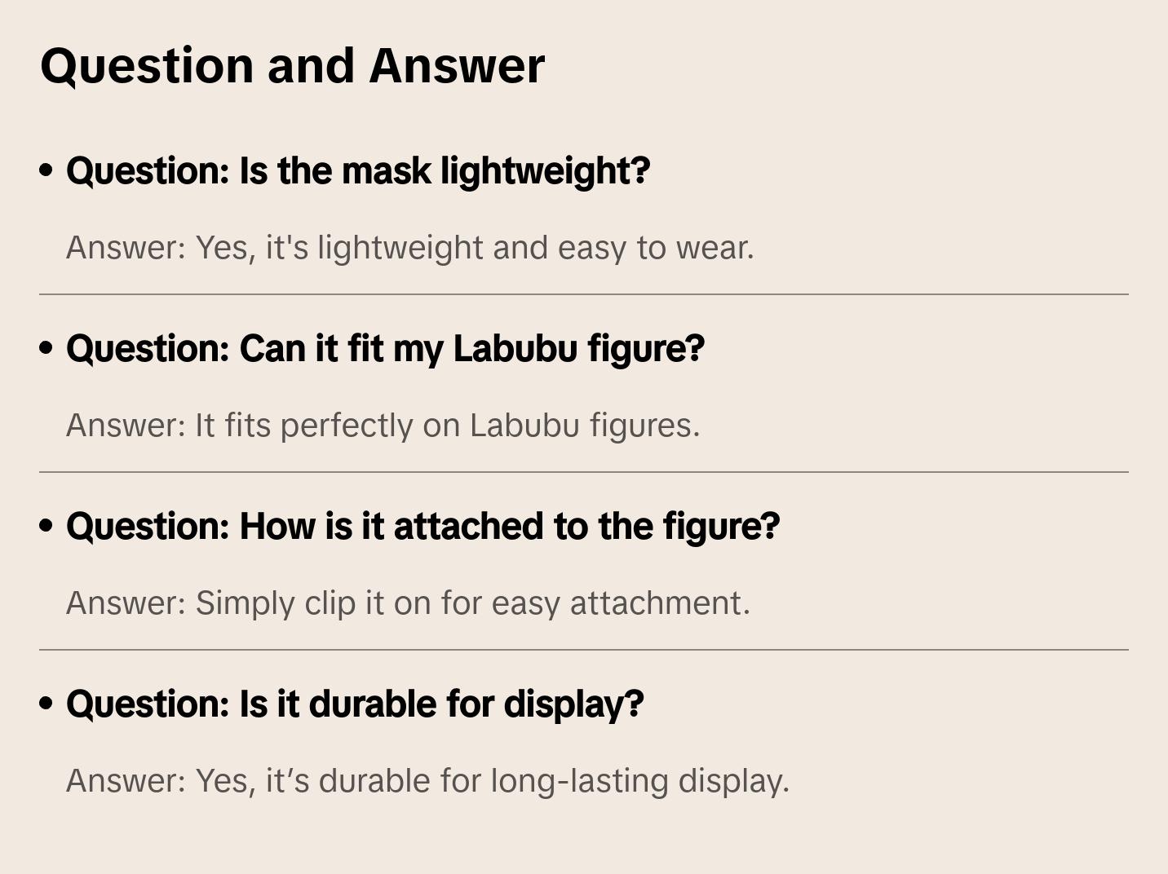The height and width of the screenshot is (874, 1168).
Task: Click the bullet before "How is it attached" question
Action: pos(46,526)
